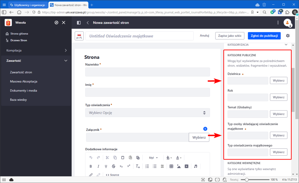Insert video via the editor toolbar
The height and width of the screenshot is (183, 299).
pos(186,166)
